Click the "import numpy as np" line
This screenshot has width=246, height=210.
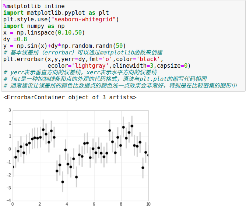(34, 26)
